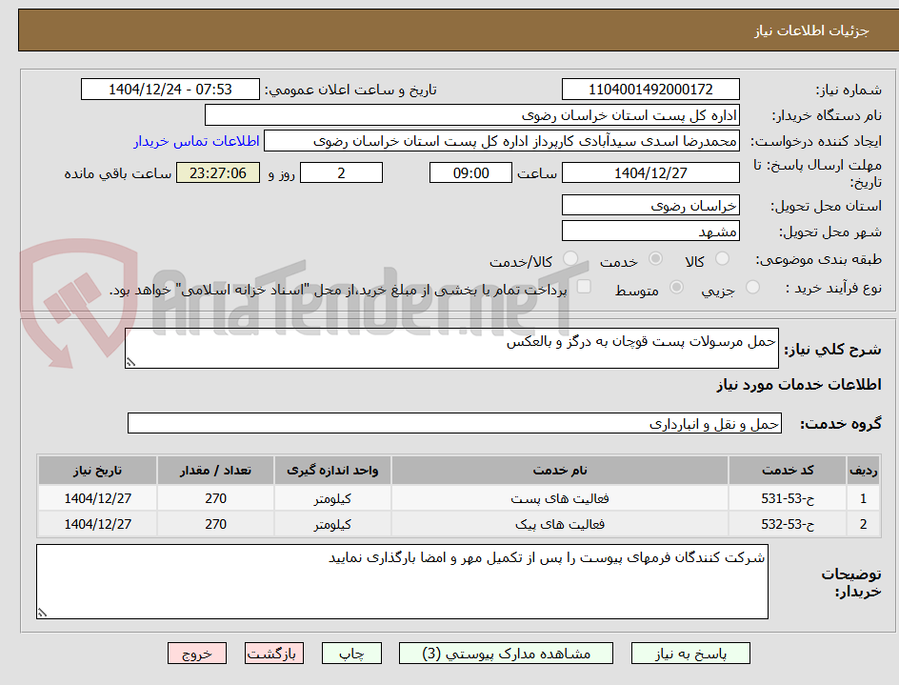
Task: Click row number 1 cell
Action: [864, 498]
